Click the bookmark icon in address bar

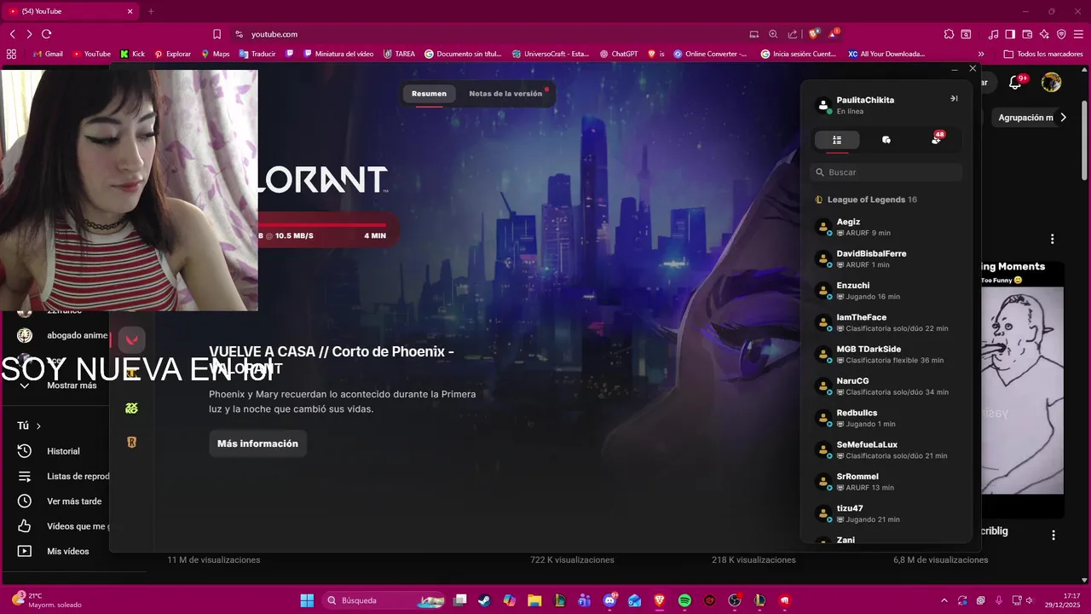click(216, 34)
